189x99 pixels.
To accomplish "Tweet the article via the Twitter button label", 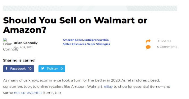I will click(52, 68).
